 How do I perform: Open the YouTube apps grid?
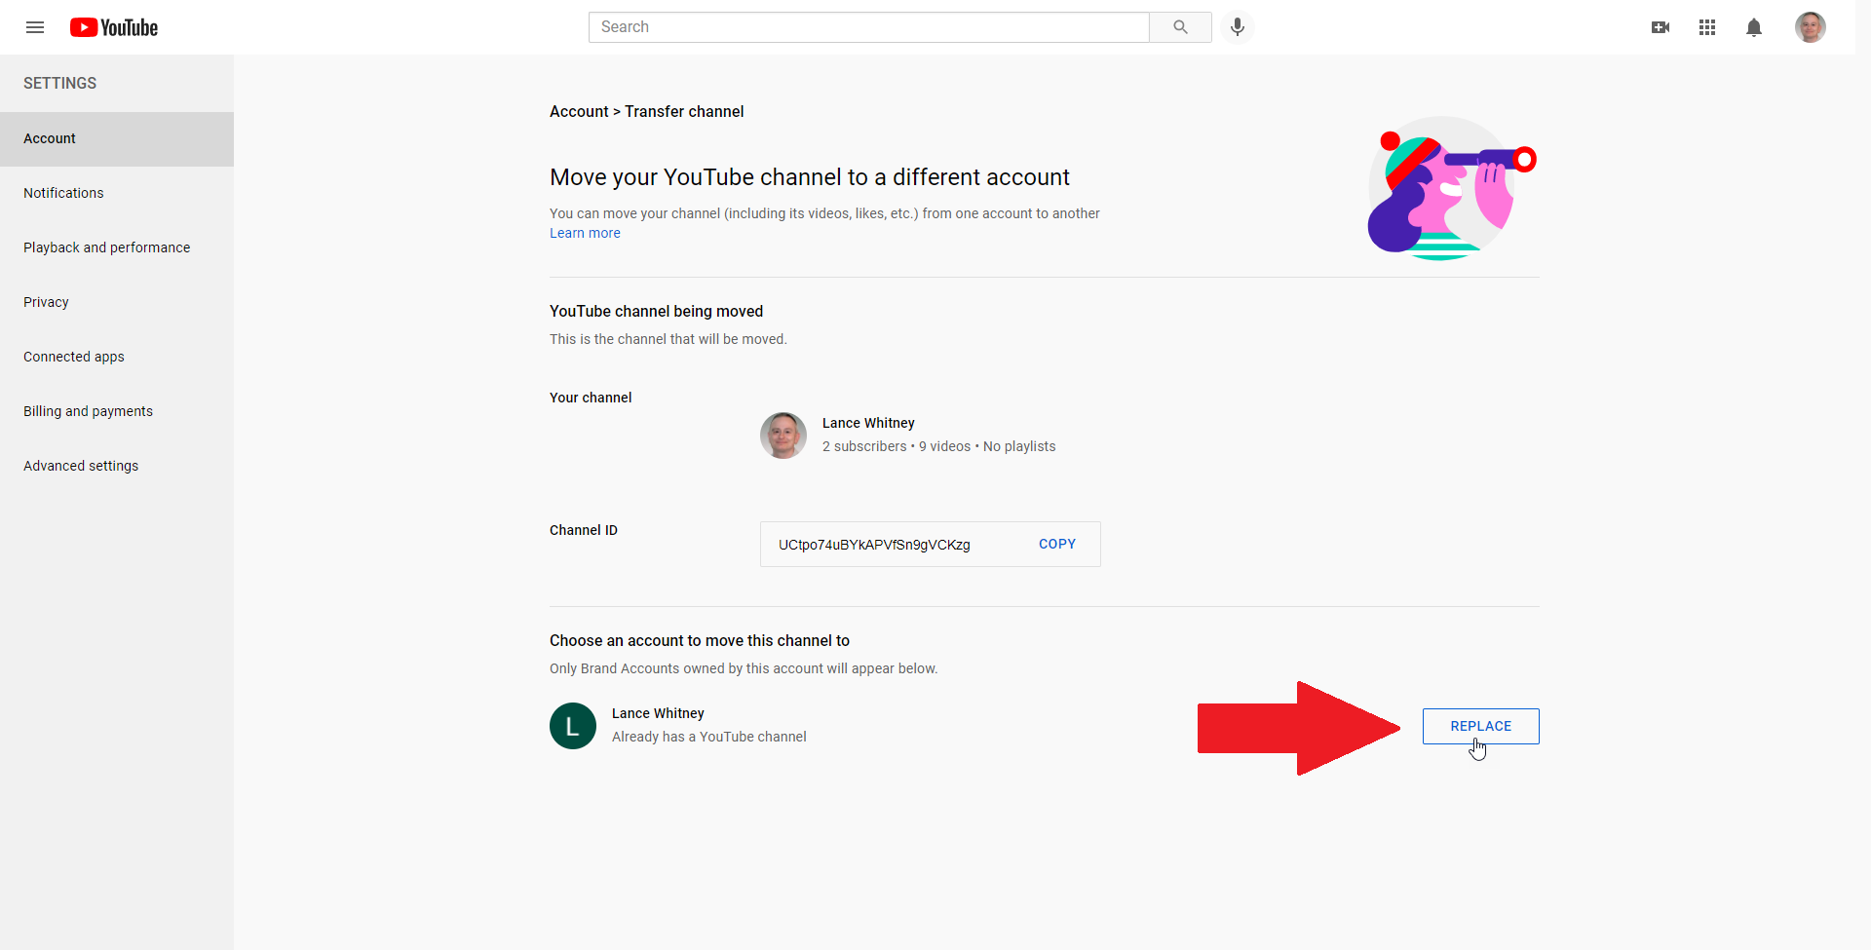click(x=1707, y=27)
